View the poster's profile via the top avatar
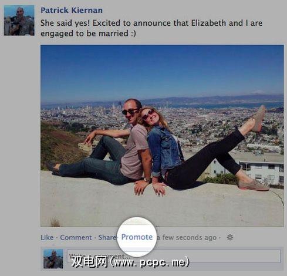Screen dimensions: 287x276 (19, 21)
